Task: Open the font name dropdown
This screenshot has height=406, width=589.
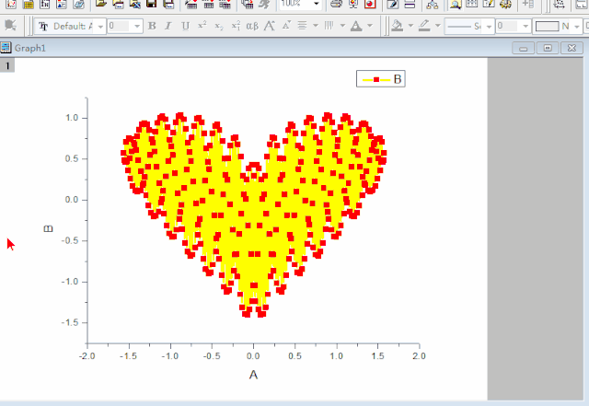Action: pos(100,27)
